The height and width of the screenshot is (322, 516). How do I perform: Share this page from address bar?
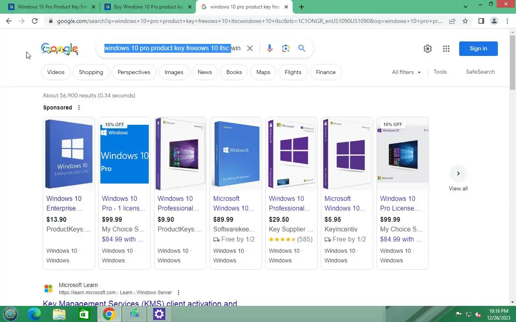452,21
